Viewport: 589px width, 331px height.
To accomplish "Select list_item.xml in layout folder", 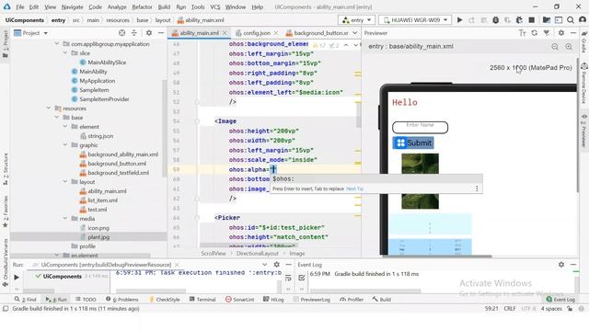I will click(x=102, y=200).
